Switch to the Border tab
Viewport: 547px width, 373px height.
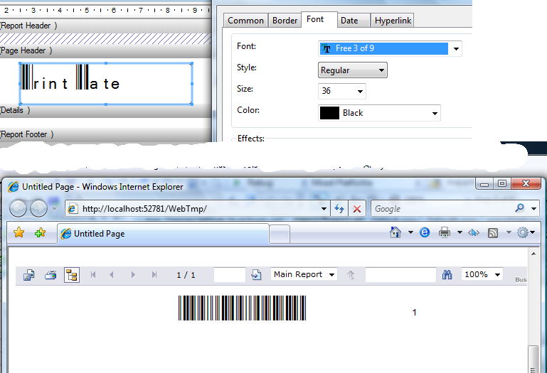click(x=285, y=21)
